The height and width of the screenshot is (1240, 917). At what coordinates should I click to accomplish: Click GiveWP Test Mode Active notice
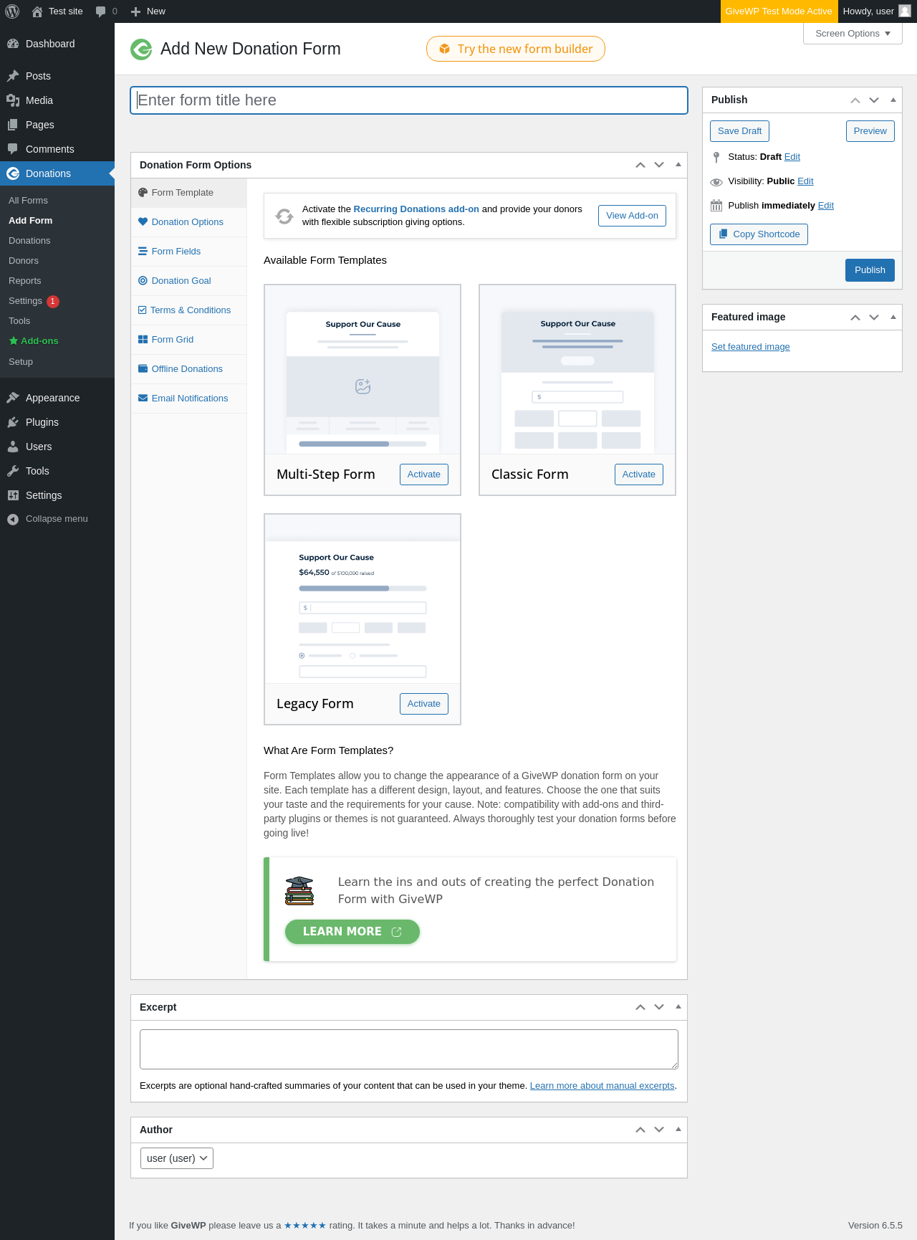pyautogui.click(x=779, y=11)
